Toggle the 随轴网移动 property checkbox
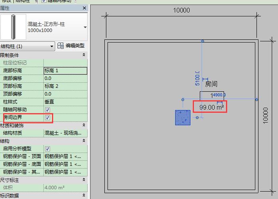The height and width of the screenshot is (199, 278). click(47, 109)
